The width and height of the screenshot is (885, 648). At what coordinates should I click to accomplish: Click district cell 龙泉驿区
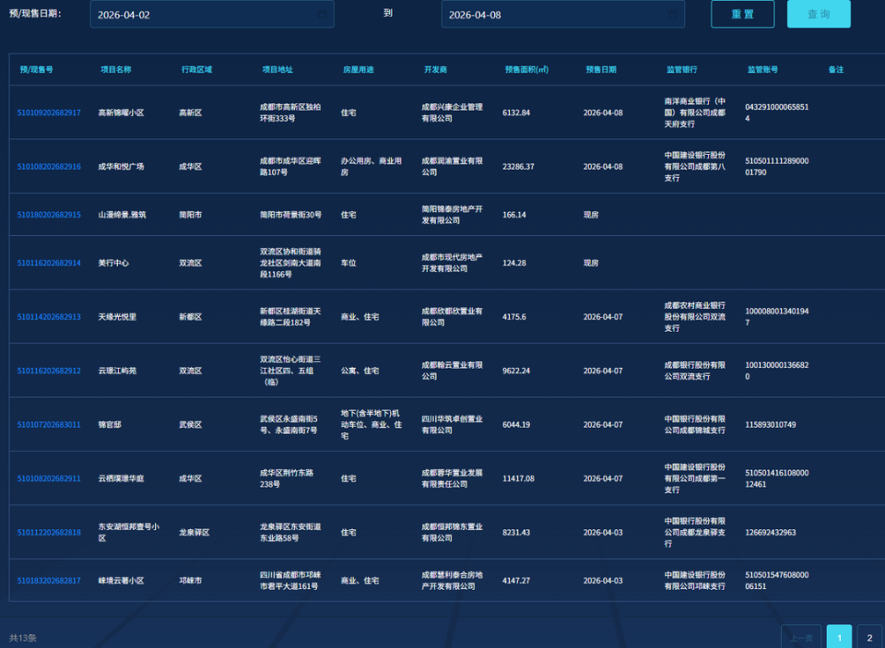pyautogui.click(x=195, y=532)
